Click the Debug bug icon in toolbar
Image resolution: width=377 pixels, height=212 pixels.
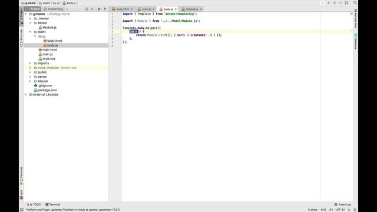click(335, 3)
